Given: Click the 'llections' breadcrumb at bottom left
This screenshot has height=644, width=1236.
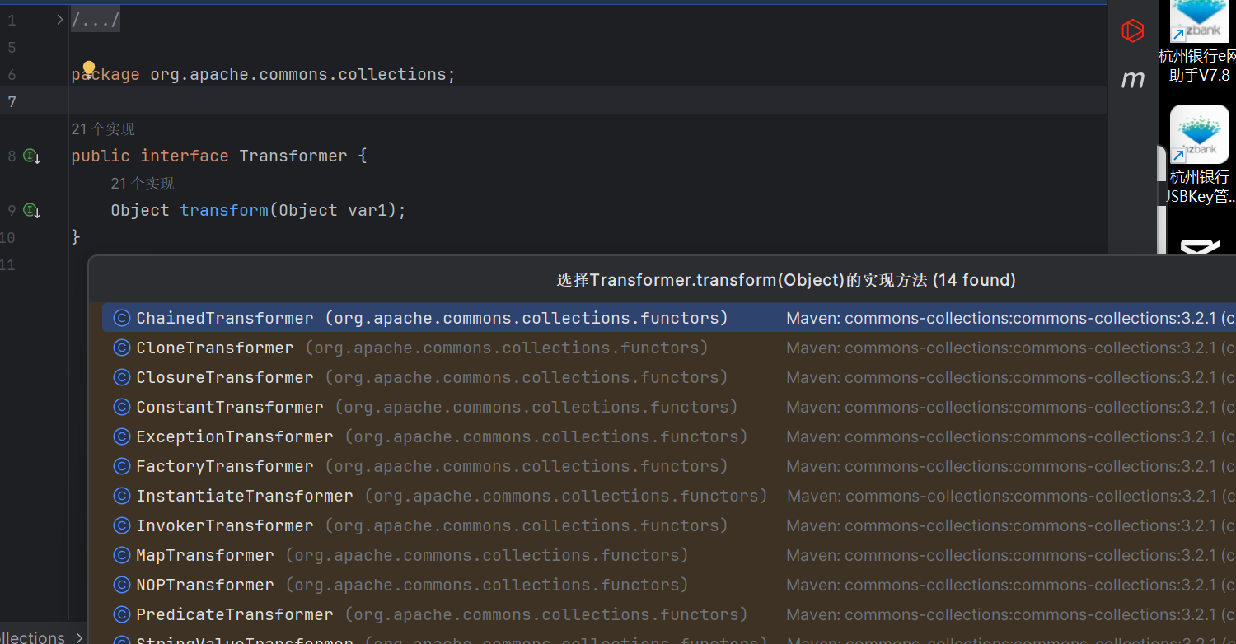Looking at the screenshot, I should [x=32, y=637].
